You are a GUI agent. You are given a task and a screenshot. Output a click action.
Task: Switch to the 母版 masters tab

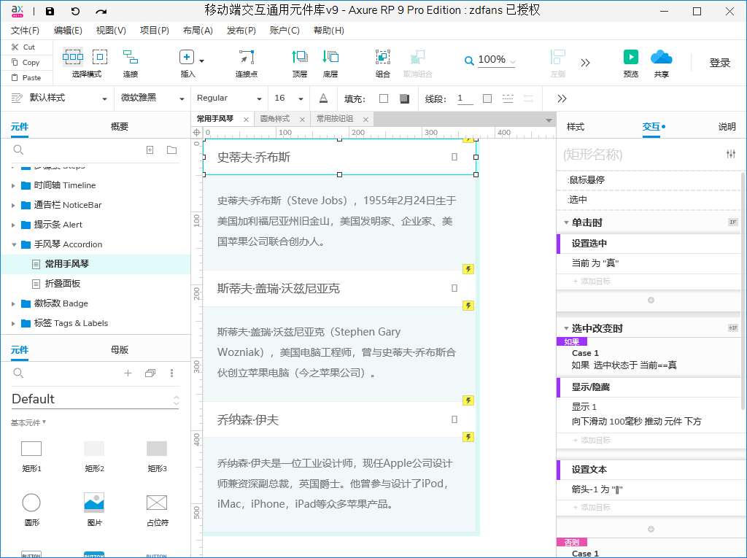tap(119, 350)
